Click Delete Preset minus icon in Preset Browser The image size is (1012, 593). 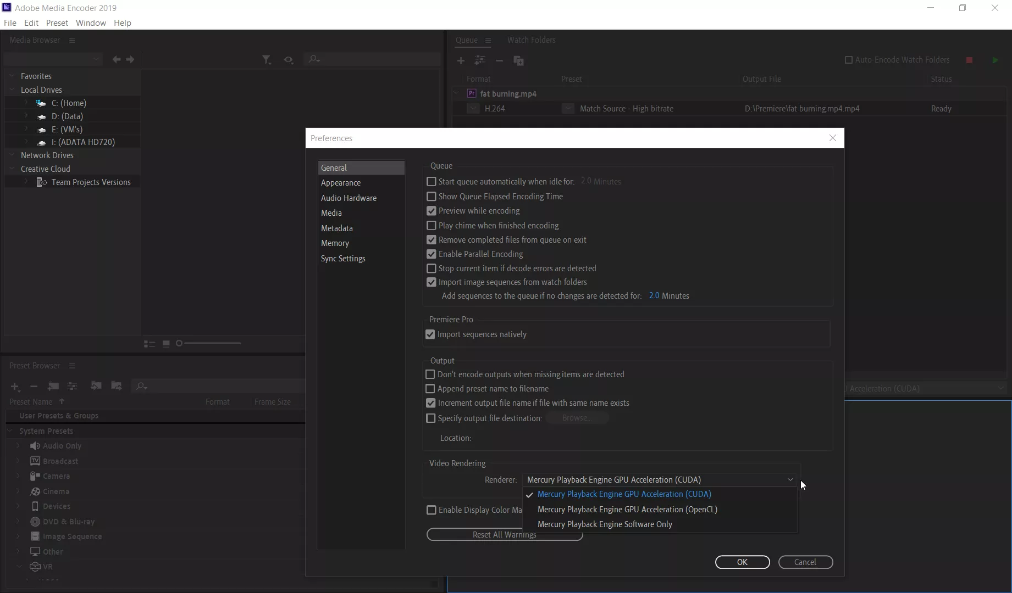point(34,387)
